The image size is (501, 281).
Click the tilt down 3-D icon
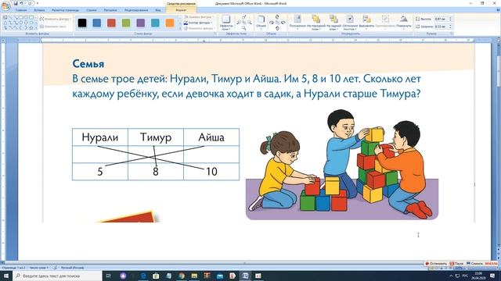tap(277, 28)
